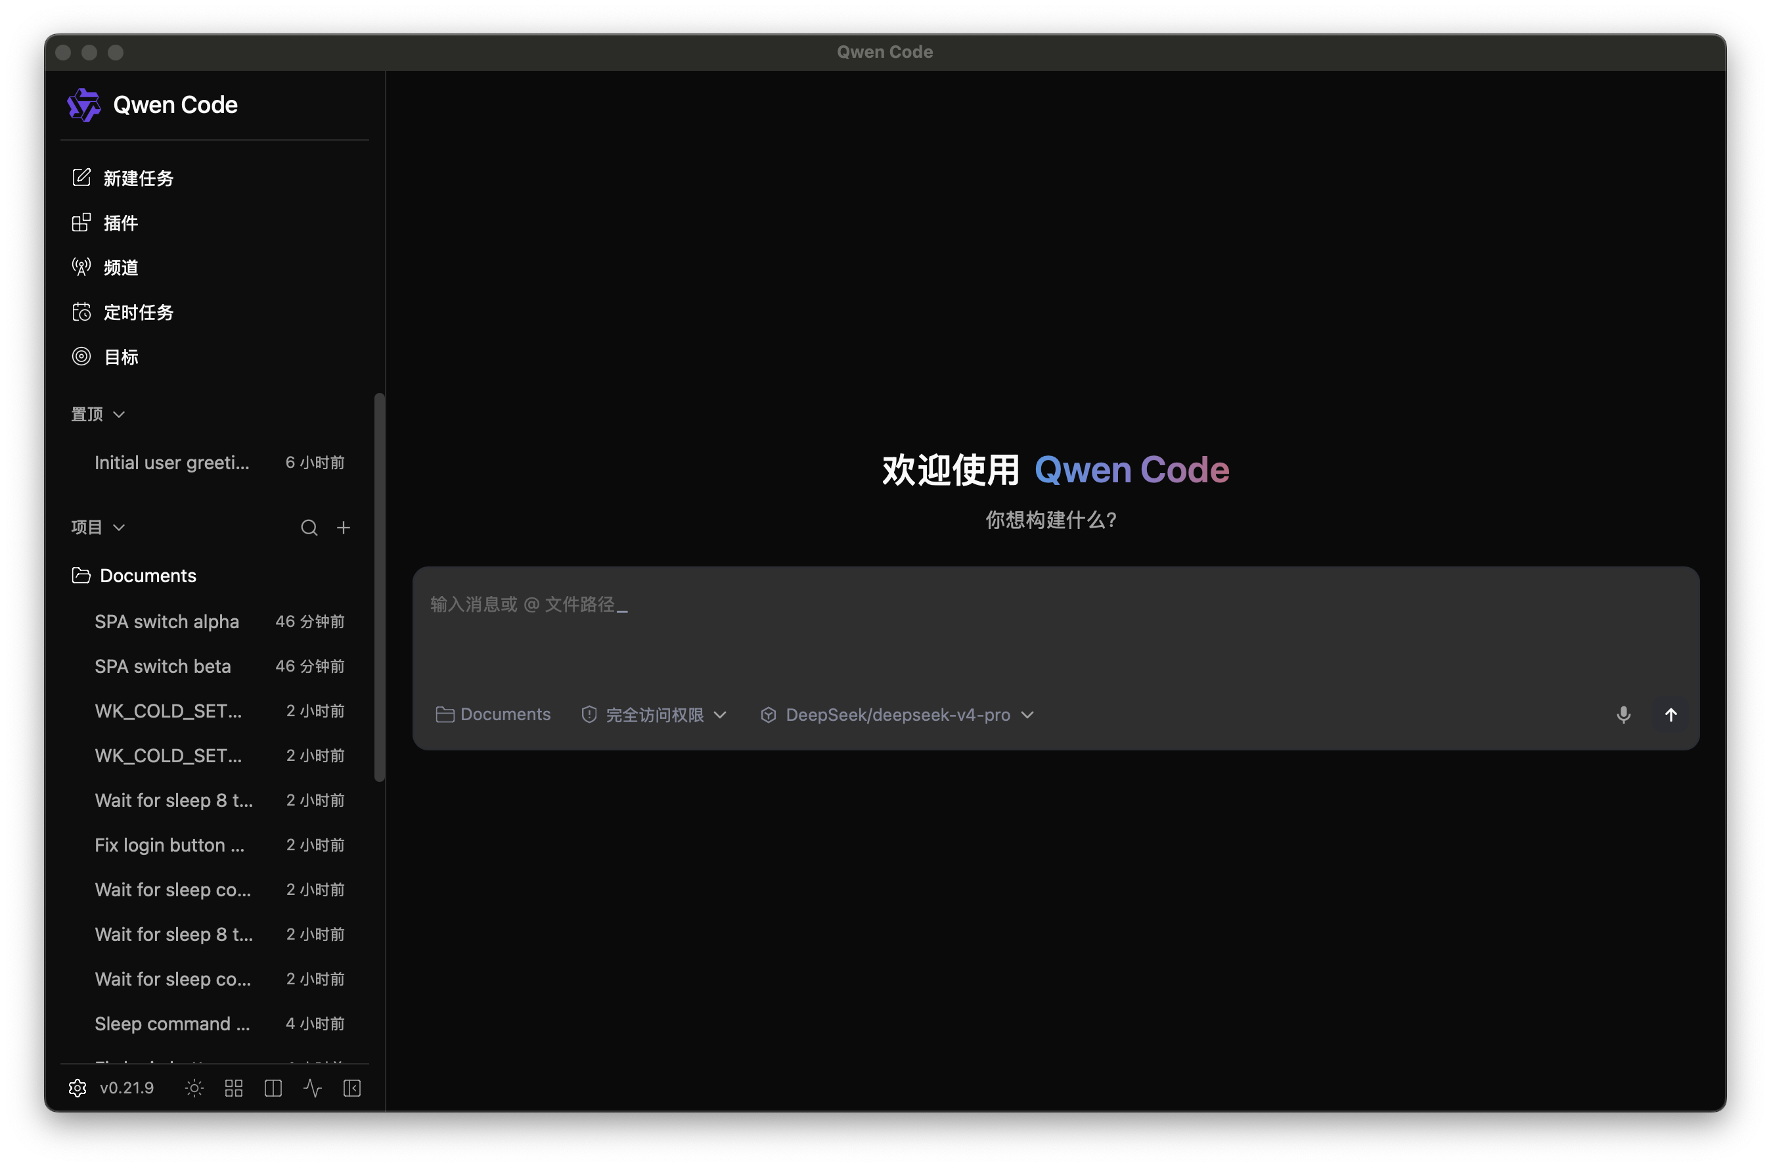Open the activity pulse icon
The image size is (1771, 1167).
[x=313, y=1088]
